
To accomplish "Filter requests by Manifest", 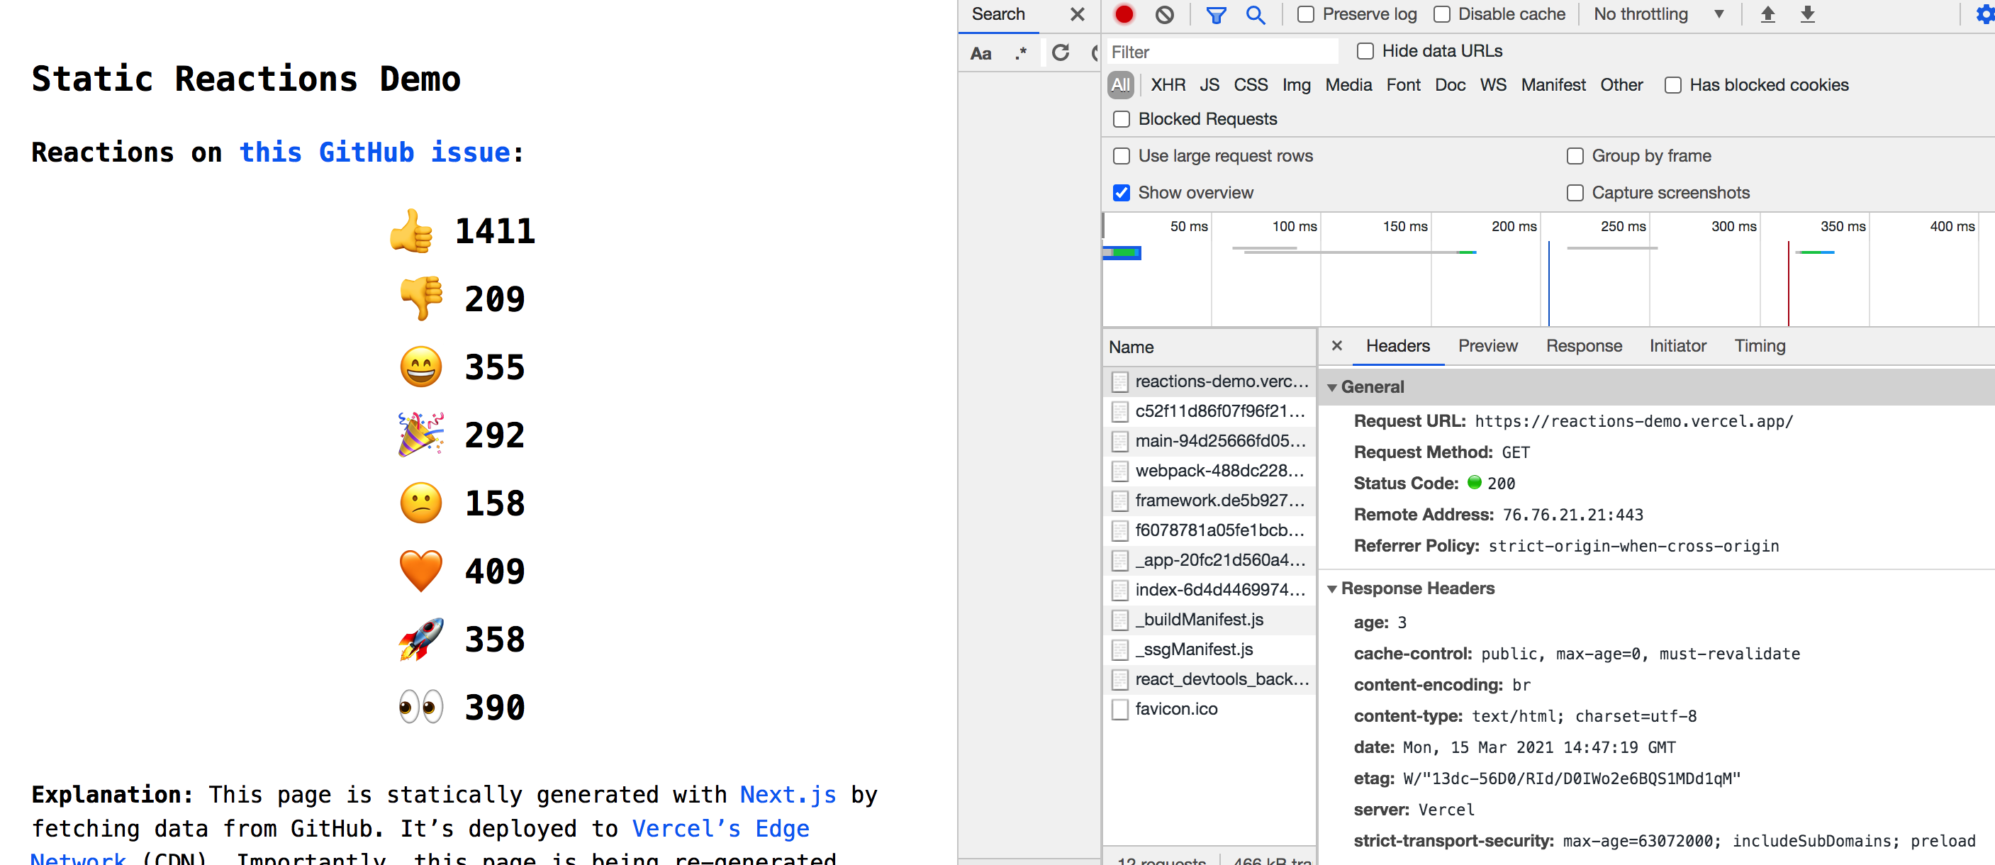I will click(x=1553, y=85).
